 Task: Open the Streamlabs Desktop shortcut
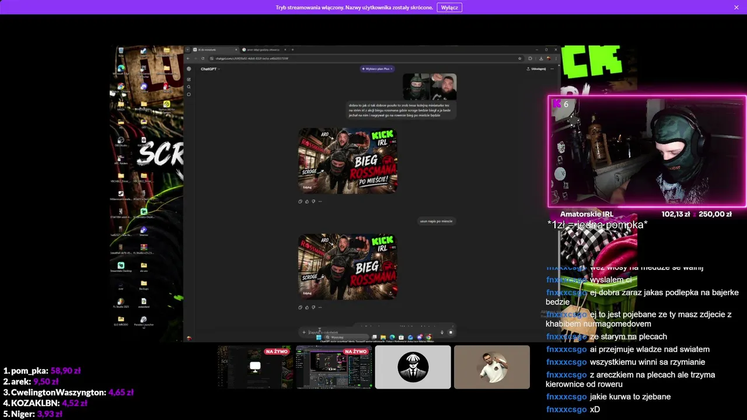(x=120, y=267)
